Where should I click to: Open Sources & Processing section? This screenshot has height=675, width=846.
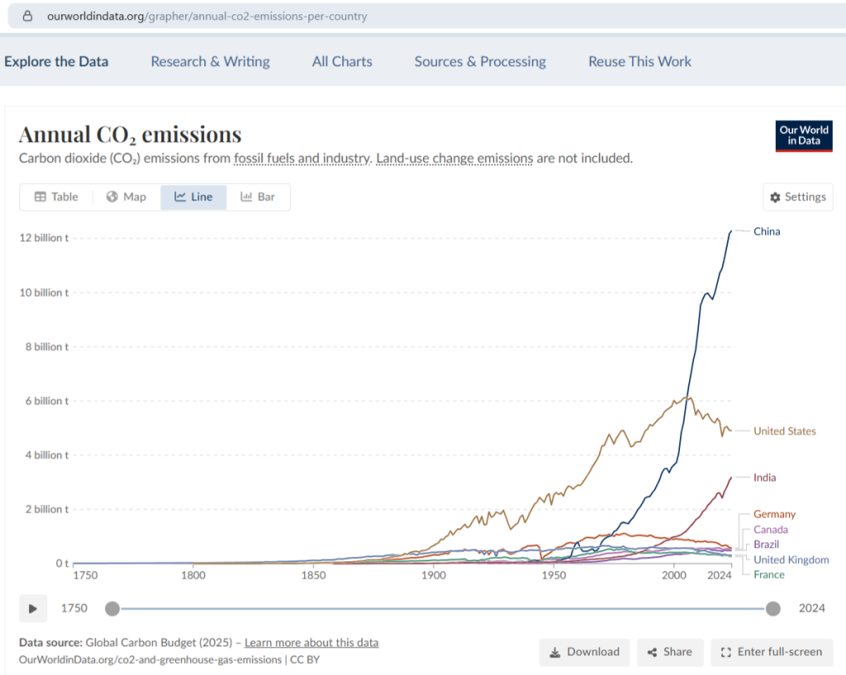480,61
